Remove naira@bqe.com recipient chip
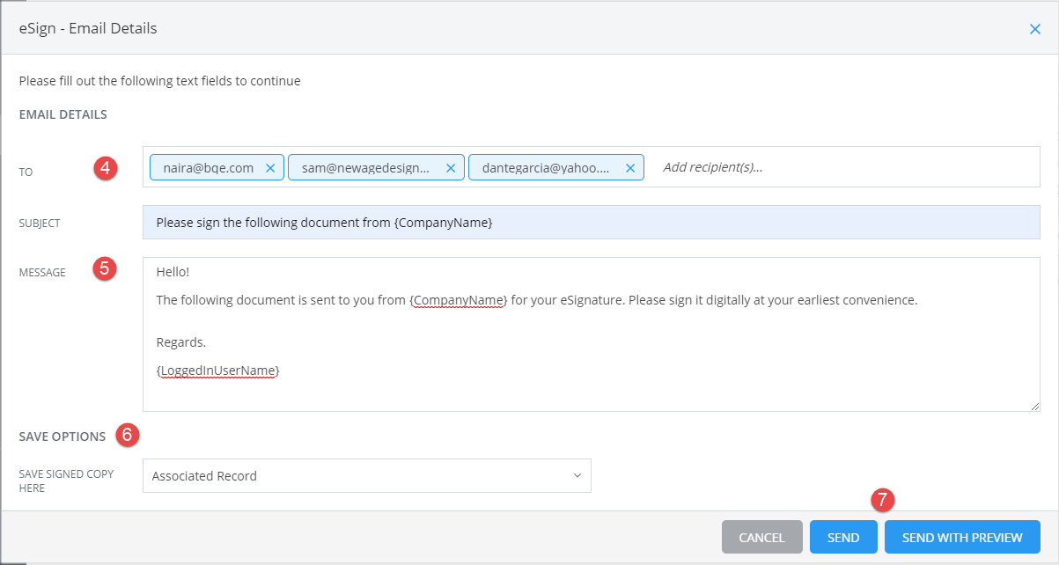 [x=270, y=167]
